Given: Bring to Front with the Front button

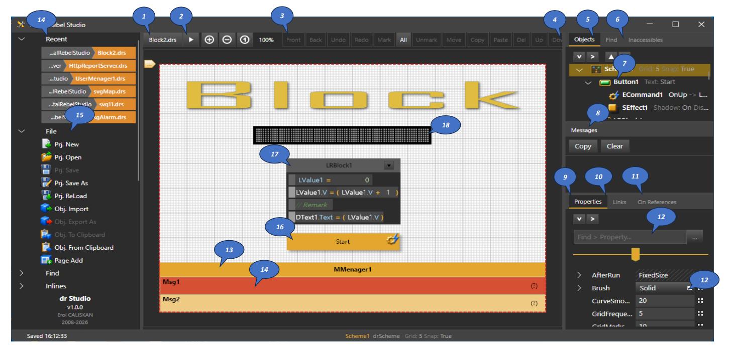Looking at the screenshot, I should tap(293, 40).
